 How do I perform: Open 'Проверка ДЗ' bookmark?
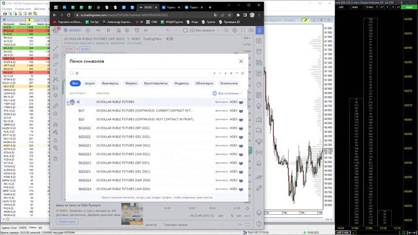pyautogui.click(x=229, y=22)
